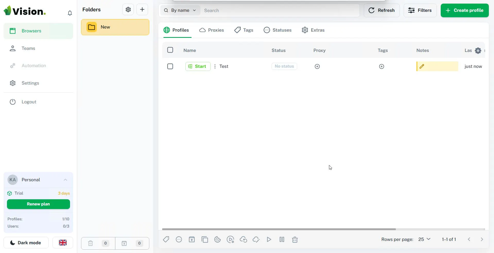The height and width of the screenshot is (253, 494).
Task: Check the Test profile row checkbox
Action: tap(170, 66)
